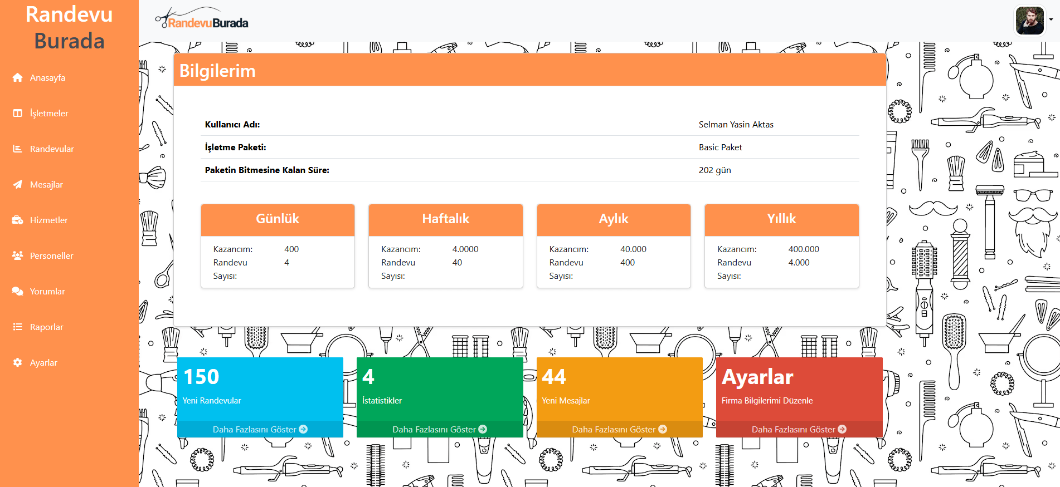Open Mesajlar in sidebar
Screen dimensions: 1060x487
point(46,184)
